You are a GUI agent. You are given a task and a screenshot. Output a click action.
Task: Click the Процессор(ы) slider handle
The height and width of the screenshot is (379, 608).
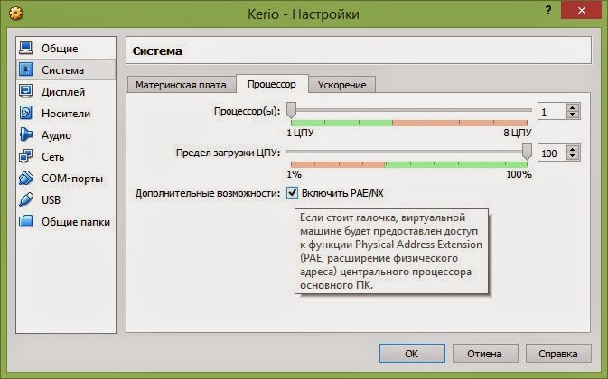click(x=291, y=110)
